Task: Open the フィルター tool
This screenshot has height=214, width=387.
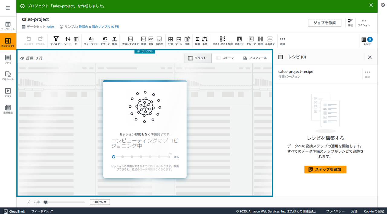Action: (56, 41)
